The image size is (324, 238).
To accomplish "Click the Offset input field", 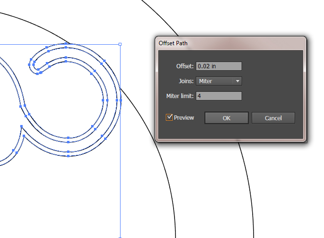I will 219,66.
